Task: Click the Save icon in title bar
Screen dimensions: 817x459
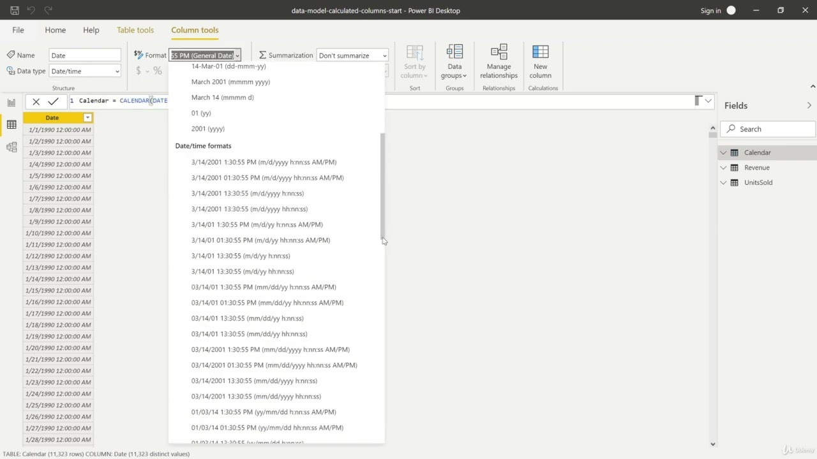Action: coord(15,10)
